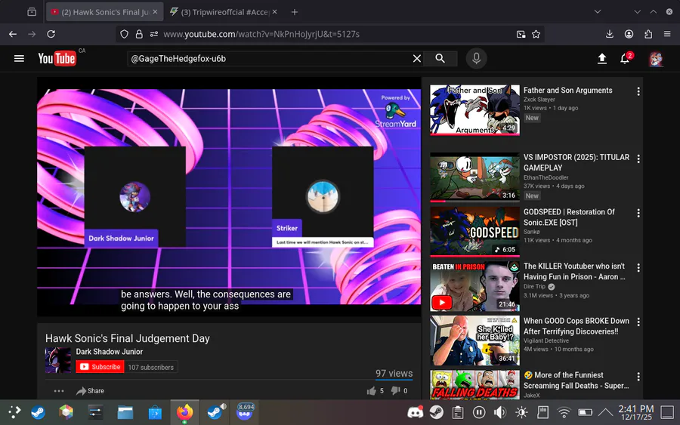Open the YouTube upload icon
The image size is (680, 425).
click(602, 58)
